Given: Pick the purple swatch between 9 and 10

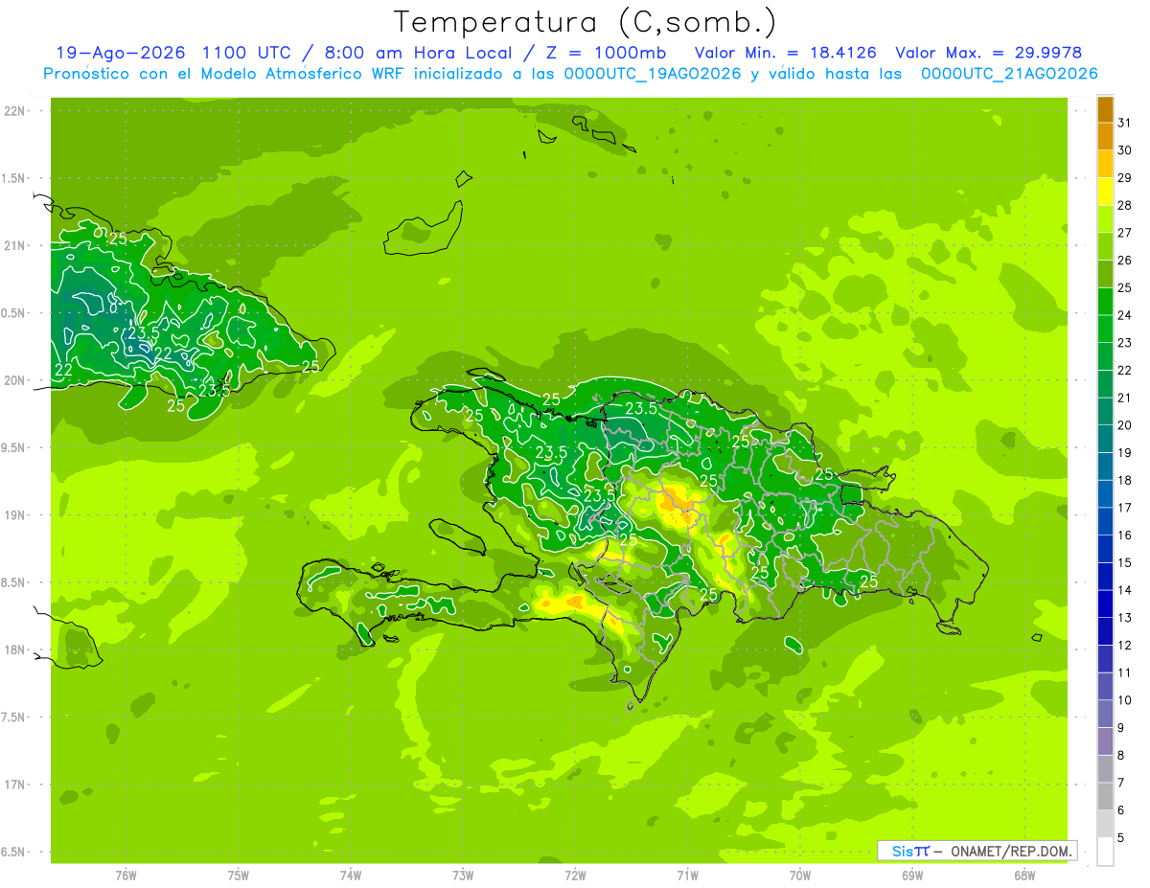Looking at the screenshot, I should coord(1105,715).
